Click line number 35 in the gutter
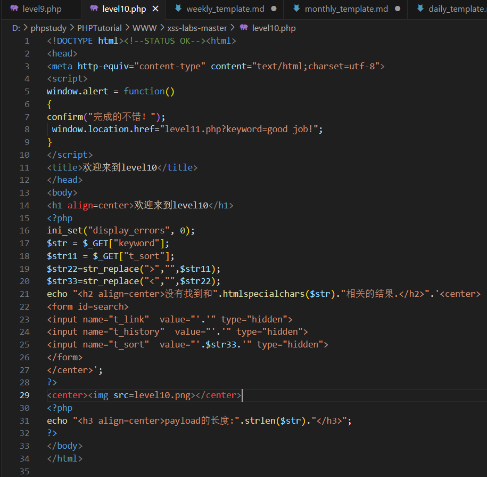The width and height of the screenshot is (487, 477). point(24,471)
